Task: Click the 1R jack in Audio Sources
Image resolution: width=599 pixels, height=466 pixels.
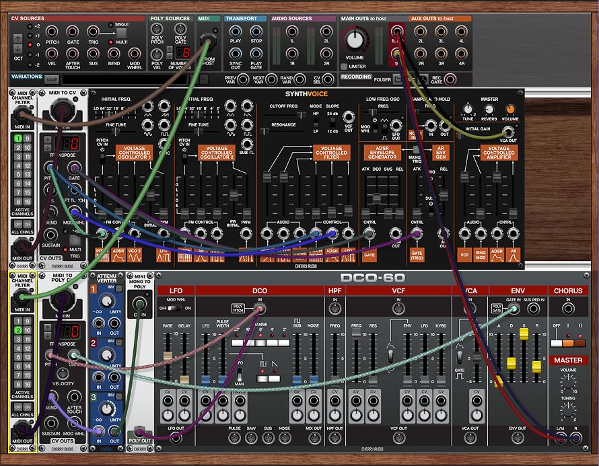Action: coord(292,53)
